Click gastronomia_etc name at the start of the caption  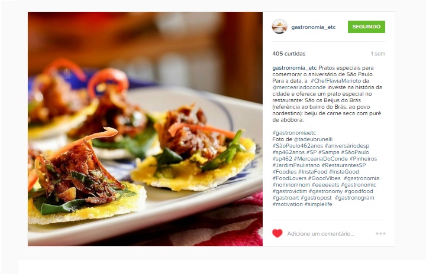(295, 68)
